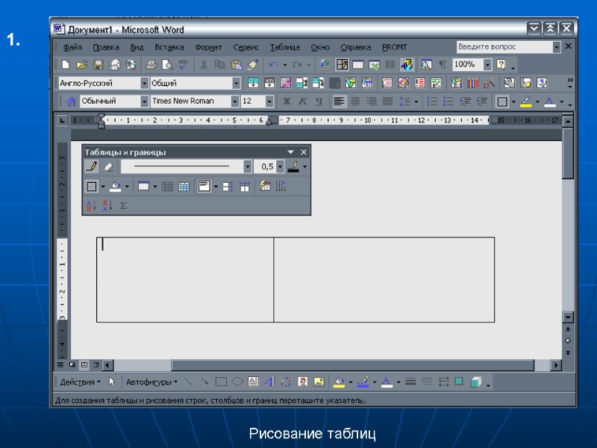Select the Rectangle shape tool
Image resolution: width=597 pixels, height=448 pixels.
pos(221,382)
